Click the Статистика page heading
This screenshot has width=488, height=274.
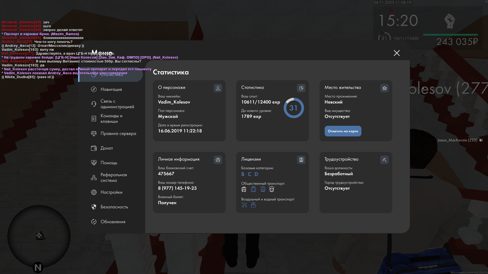[171, 72]
